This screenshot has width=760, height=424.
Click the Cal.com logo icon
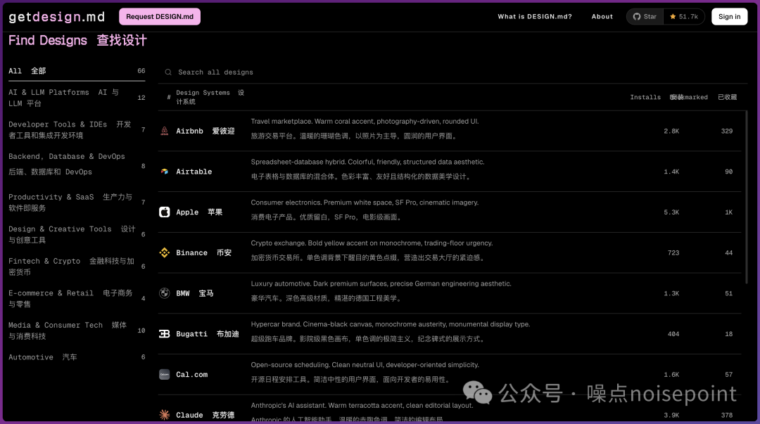click(x=164, y=375)
